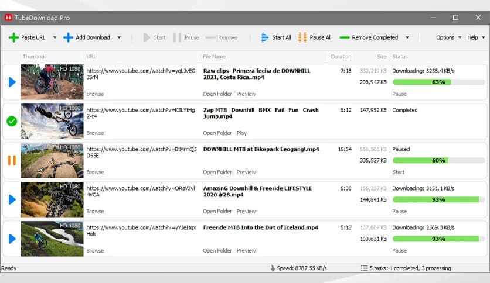This screenshot has width=490, height=283.
Task: Click the Remove Completed toolbar button
Action: (x=369, y=37)
